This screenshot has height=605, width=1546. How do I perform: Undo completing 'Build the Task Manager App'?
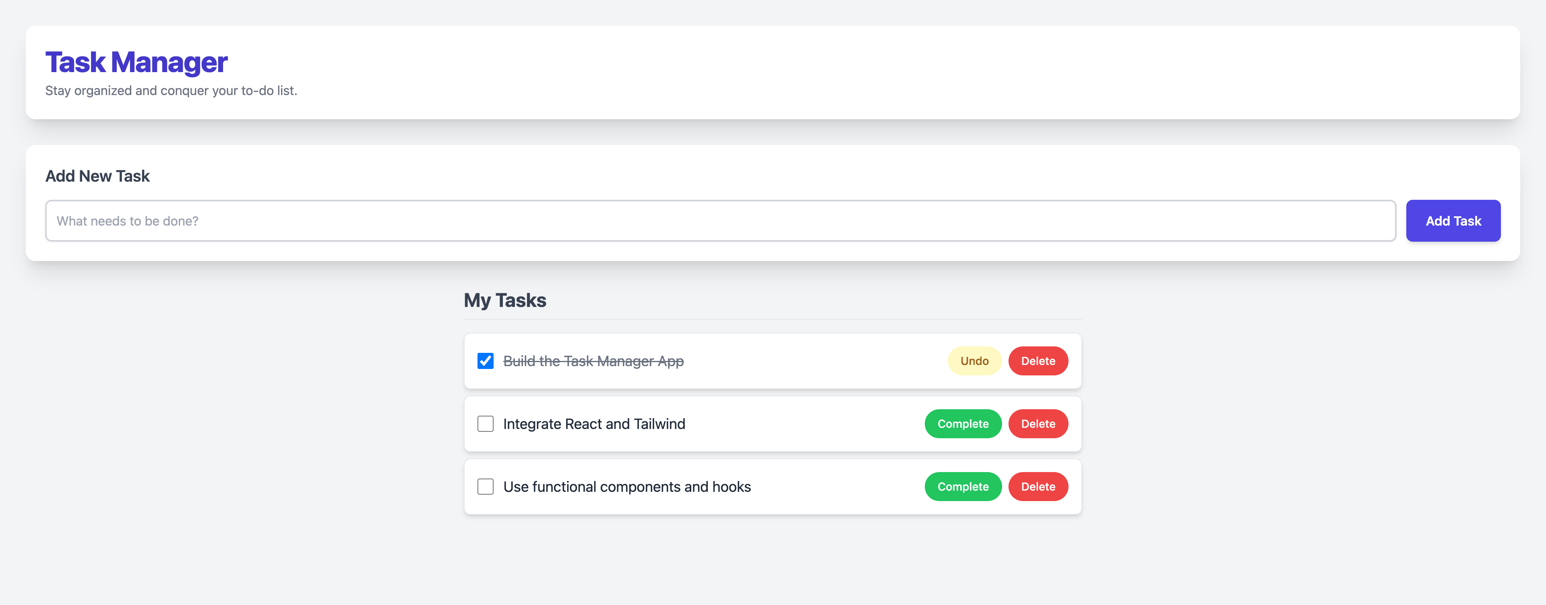pyautogui.click(x=974, y=361)
